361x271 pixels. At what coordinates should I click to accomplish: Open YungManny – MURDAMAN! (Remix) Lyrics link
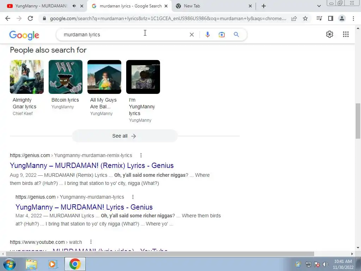tap(92, 165)
